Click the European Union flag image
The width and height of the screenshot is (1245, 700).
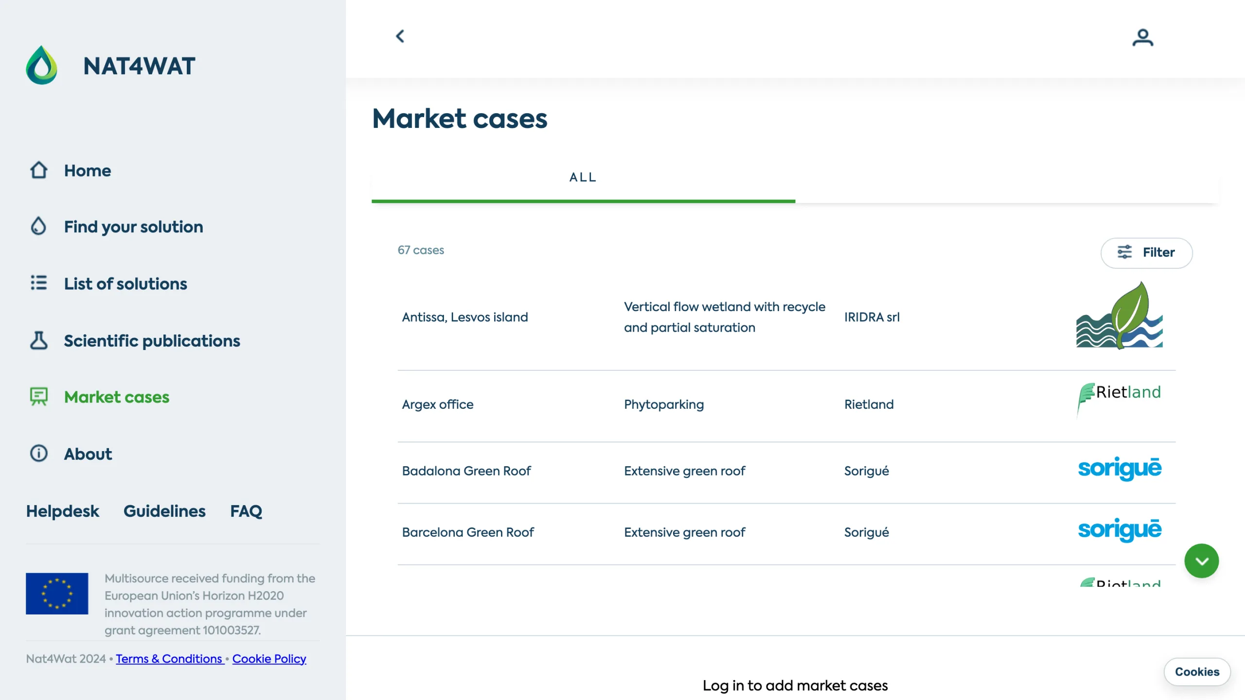[x=57, y=594]
